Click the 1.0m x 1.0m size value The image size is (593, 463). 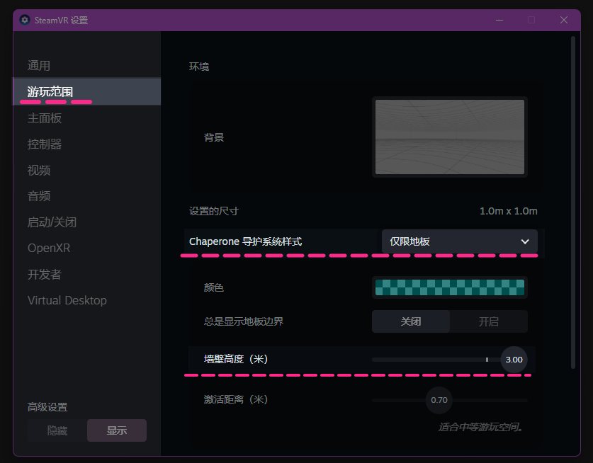tap(508, 211)
